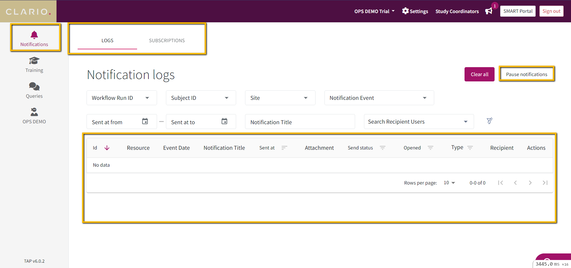Click inside the Notification Title field
Viewport: 571px width, 268px height.
(299, 122)
